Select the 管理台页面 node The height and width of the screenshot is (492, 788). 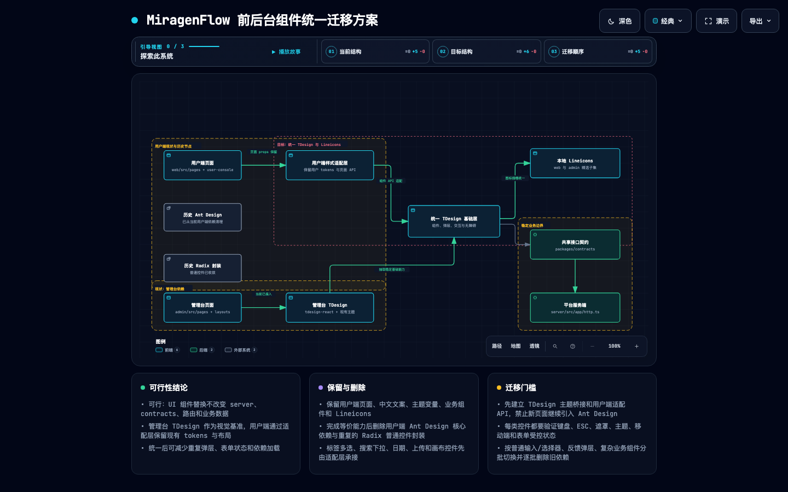pos(202,308)
